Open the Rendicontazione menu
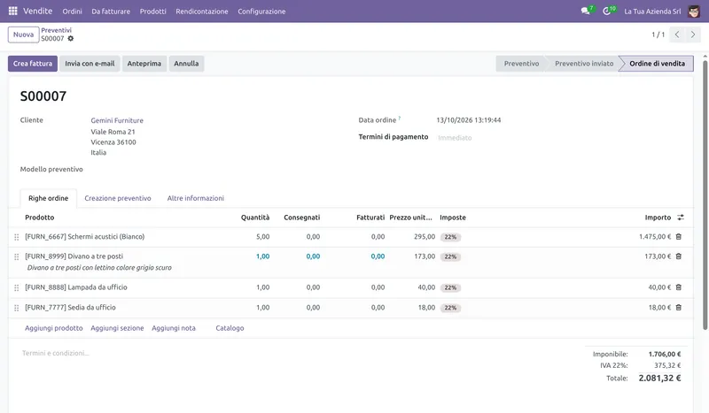Viewport: 709px width, 413px height. [202, 11]
